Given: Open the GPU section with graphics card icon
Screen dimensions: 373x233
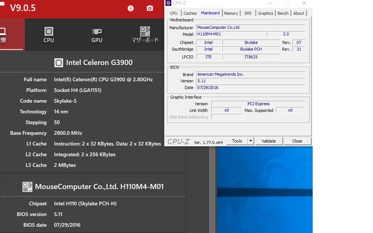Looking at the screenshot, I should [97, 31].
